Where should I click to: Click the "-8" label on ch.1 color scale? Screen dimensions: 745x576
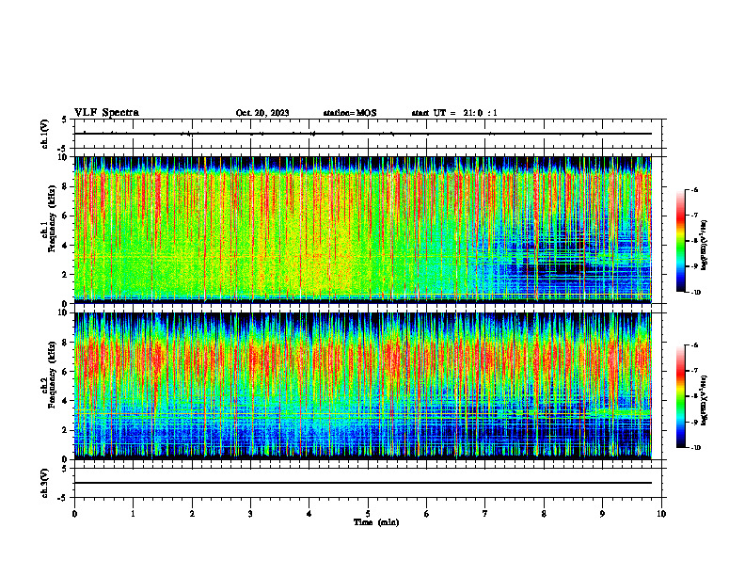click(694, 241)
